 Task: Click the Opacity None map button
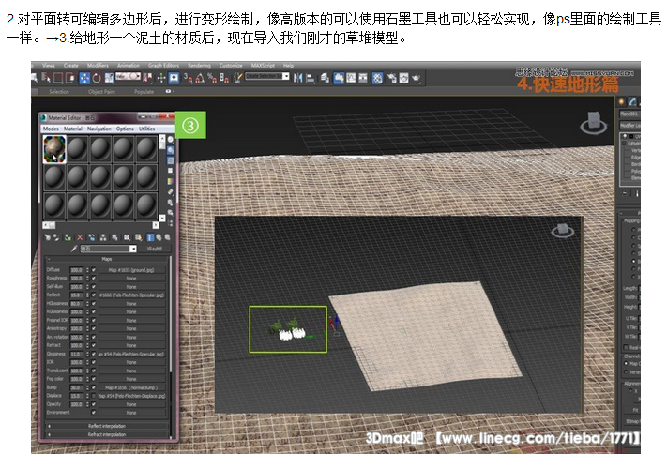pos(131,404)
